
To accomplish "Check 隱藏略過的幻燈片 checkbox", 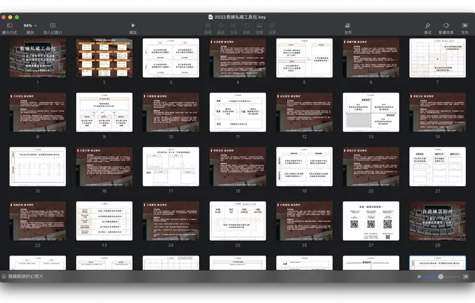I will tap(4, 276).
